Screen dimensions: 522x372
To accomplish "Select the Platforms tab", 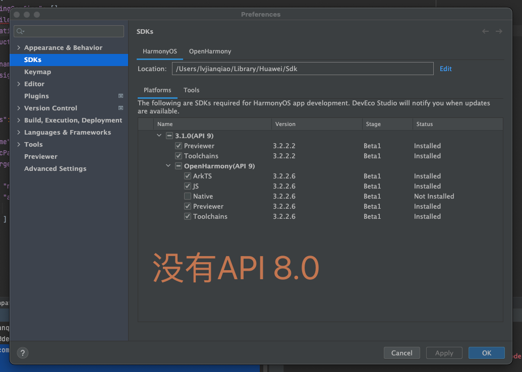I will tap(157, 90).
